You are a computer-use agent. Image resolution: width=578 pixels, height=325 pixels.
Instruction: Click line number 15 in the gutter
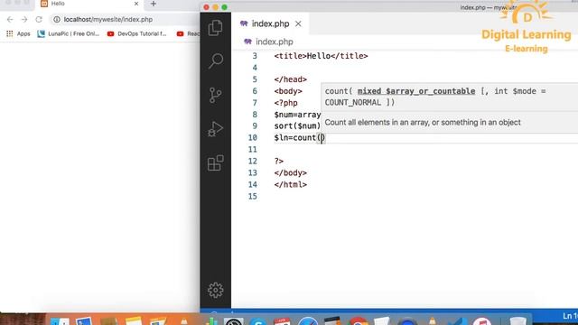click(253, 196)
